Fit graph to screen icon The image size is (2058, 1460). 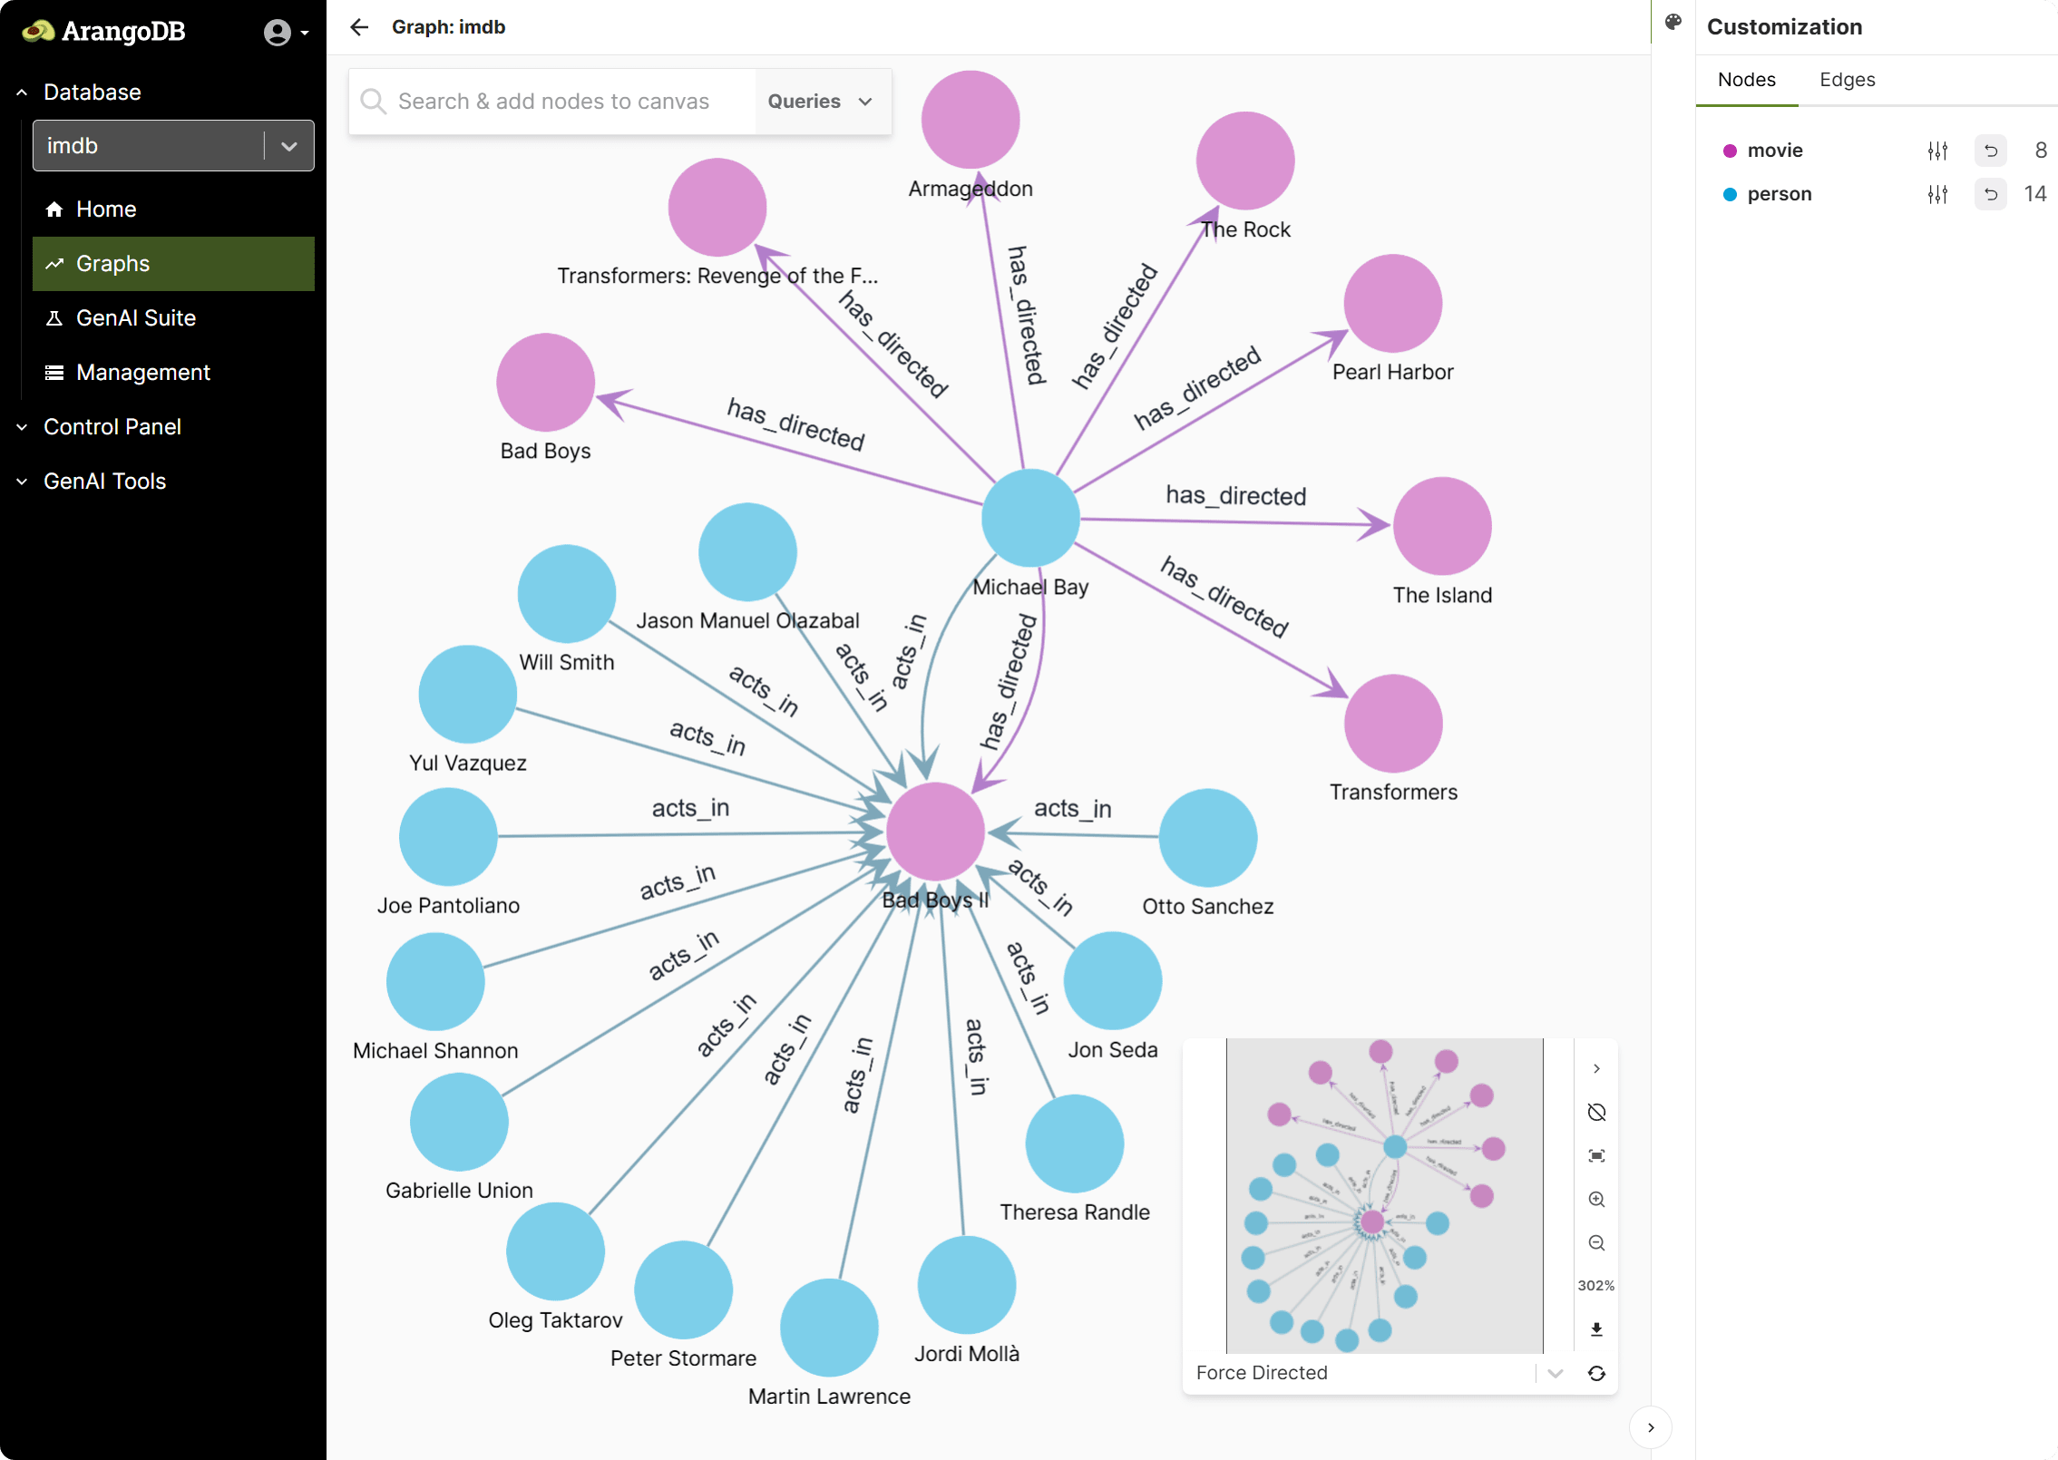tap(1596, 1155)
